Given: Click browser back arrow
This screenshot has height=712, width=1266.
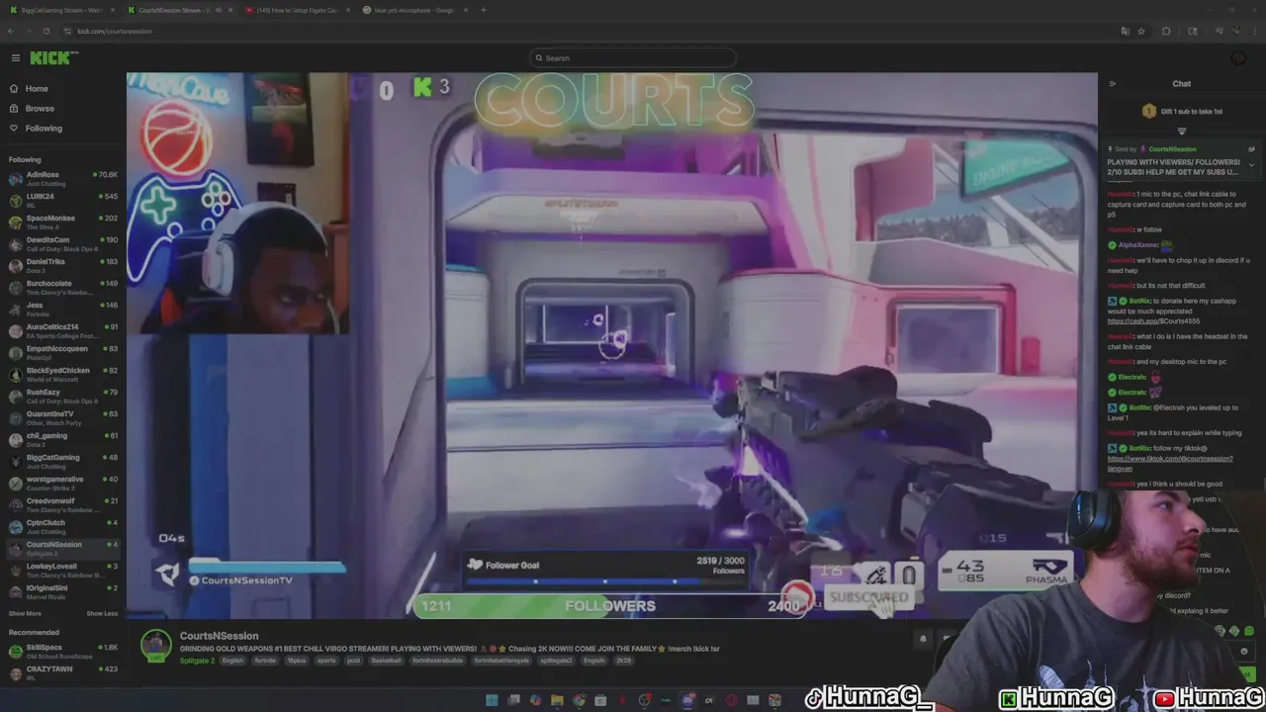Looking at the screenshot, I should [x=11, y=31].
